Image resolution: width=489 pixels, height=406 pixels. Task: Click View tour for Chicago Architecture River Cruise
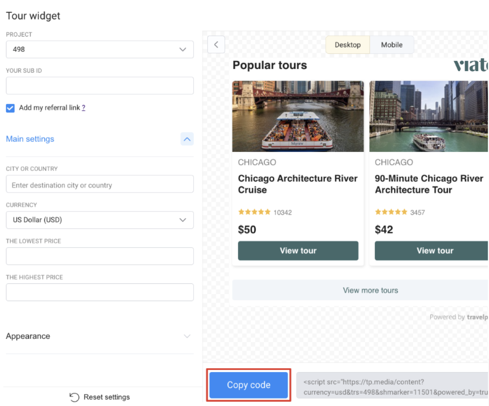[x=298, y=250]
